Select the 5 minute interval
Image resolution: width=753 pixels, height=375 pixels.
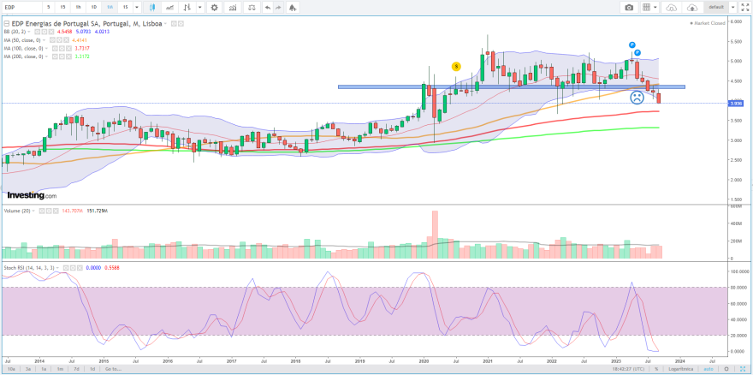48,7
